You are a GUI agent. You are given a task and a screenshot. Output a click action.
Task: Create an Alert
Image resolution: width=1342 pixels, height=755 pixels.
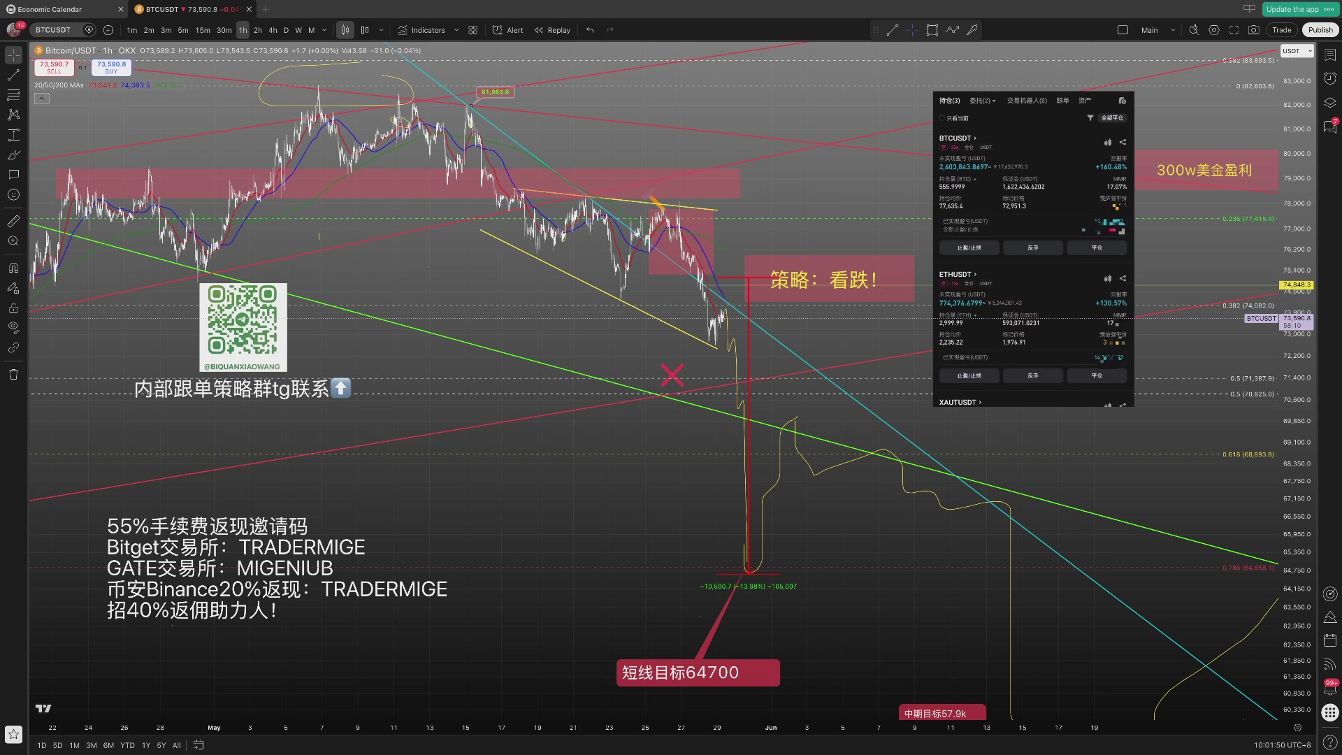pyautogui.click(x=508, y=30)
